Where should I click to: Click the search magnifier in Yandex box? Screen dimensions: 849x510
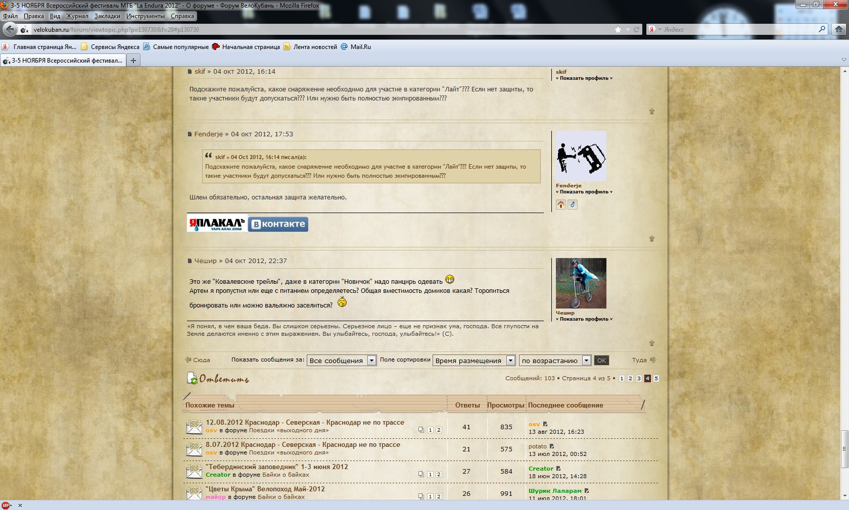(822, 29)
